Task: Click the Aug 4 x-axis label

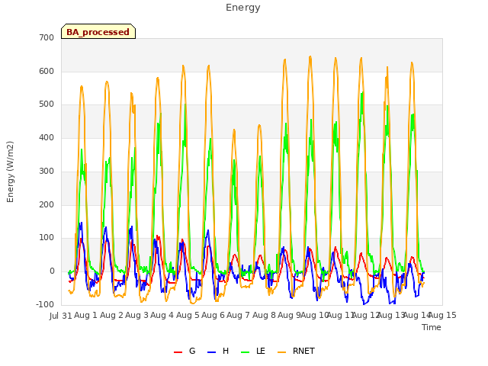Action: click(x=162, y=315)
